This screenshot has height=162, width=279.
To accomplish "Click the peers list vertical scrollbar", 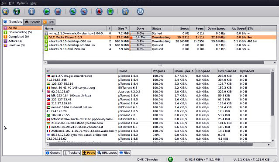I will pyautogui.click(x=272, y=93).
